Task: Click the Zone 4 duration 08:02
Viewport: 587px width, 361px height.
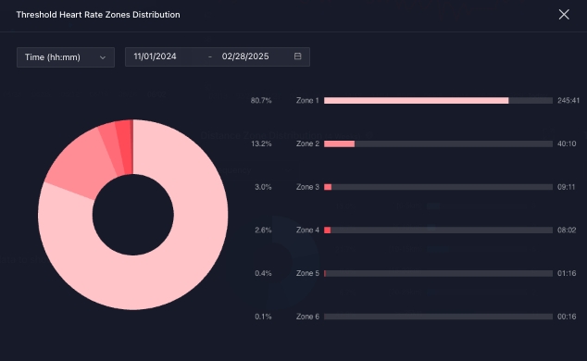Action: (567, 230)
